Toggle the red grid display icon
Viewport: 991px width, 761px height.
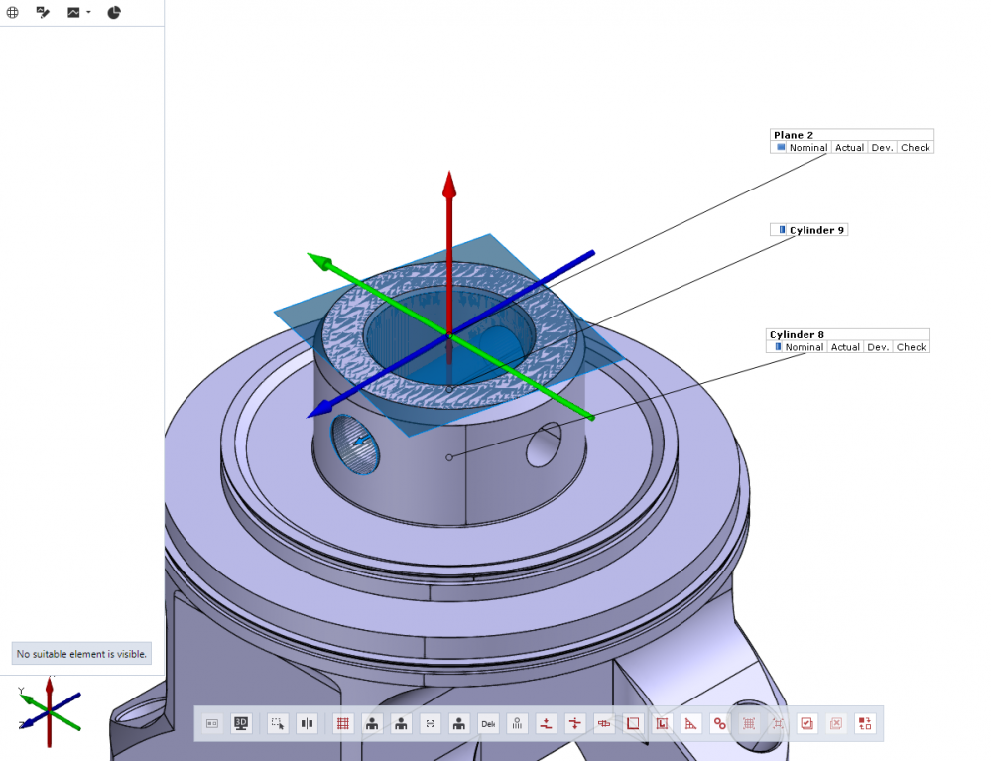coord(342,723)
